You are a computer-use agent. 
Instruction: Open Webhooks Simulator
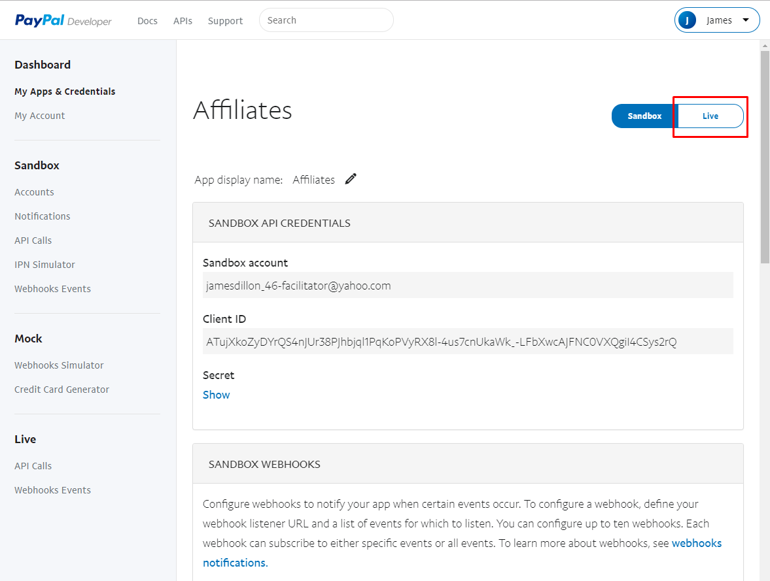[x=59, y=365]
